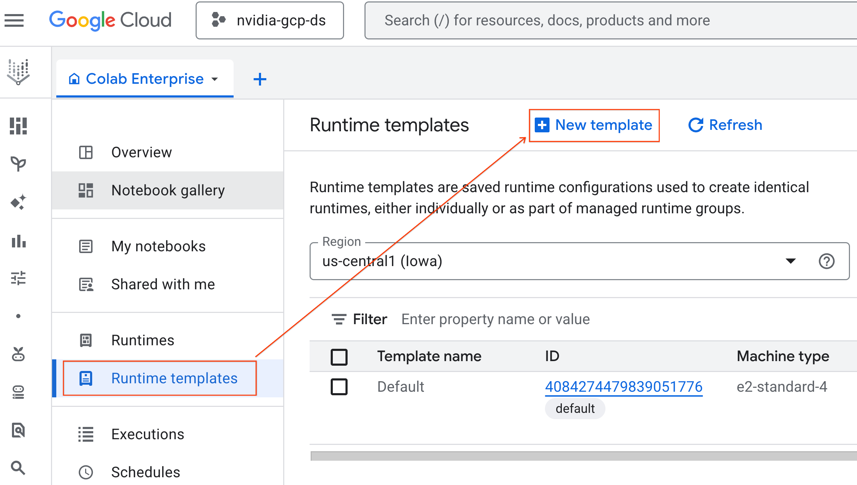Click the Vertex AI Studio sparkle icon
The image size is (857, 485).
tap(18, 202)
